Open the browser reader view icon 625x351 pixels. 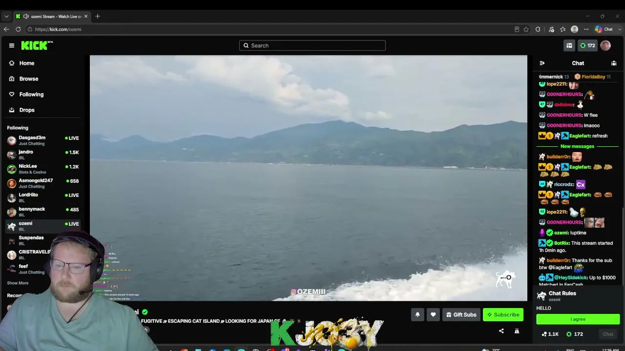[x=517, y=29]
